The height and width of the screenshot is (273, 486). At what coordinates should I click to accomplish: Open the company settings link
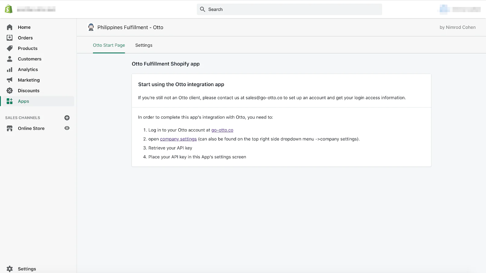pyautogui.click(x=178, y=139)
